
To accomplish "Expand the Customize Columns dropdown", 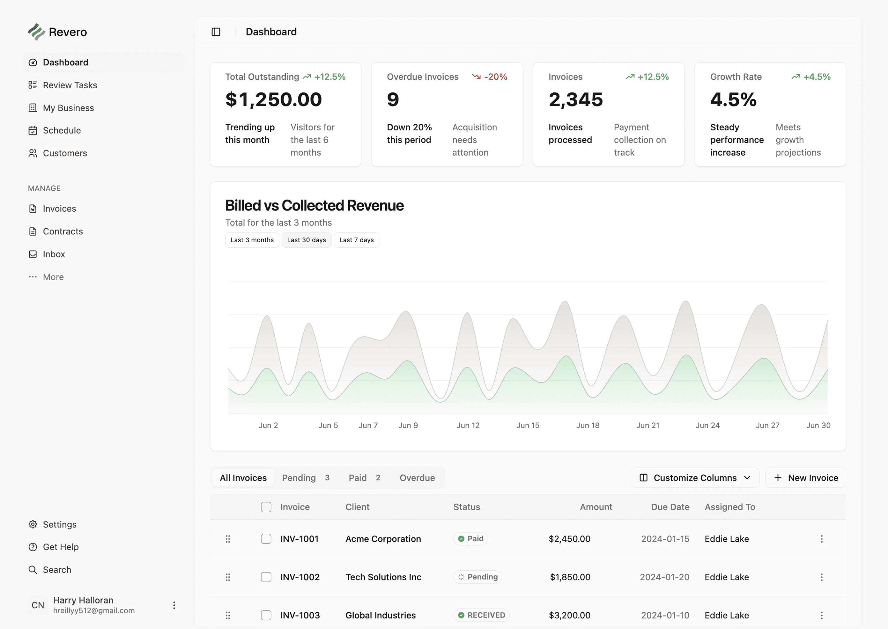I will [695, 478].
